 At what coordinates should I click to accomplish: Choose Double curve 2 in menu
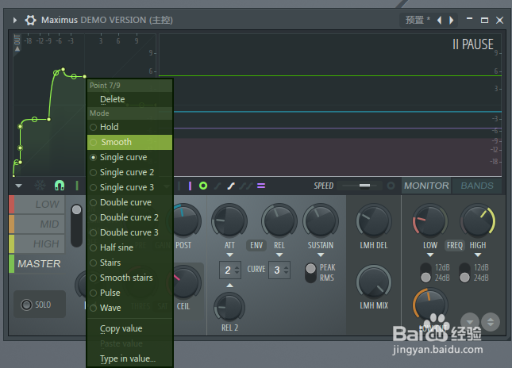(x=129, y=217)
